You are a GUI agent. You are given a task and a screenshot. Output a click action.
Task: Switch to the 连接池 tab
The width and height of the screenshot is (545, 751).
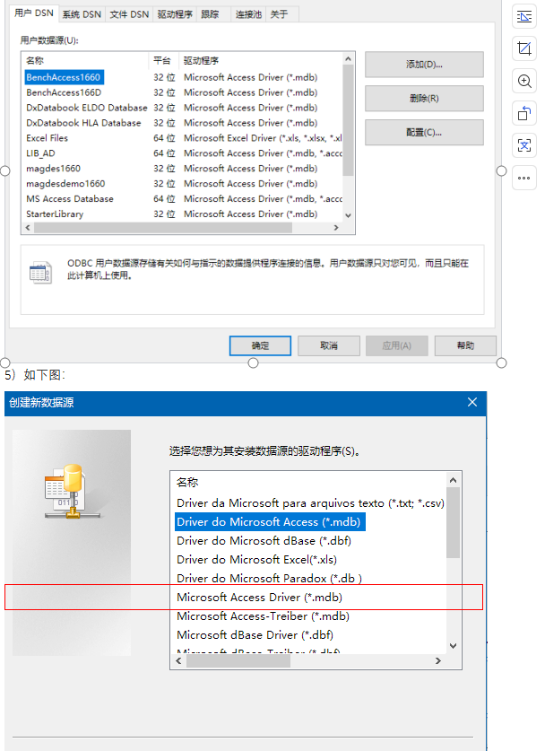[248, 14]
